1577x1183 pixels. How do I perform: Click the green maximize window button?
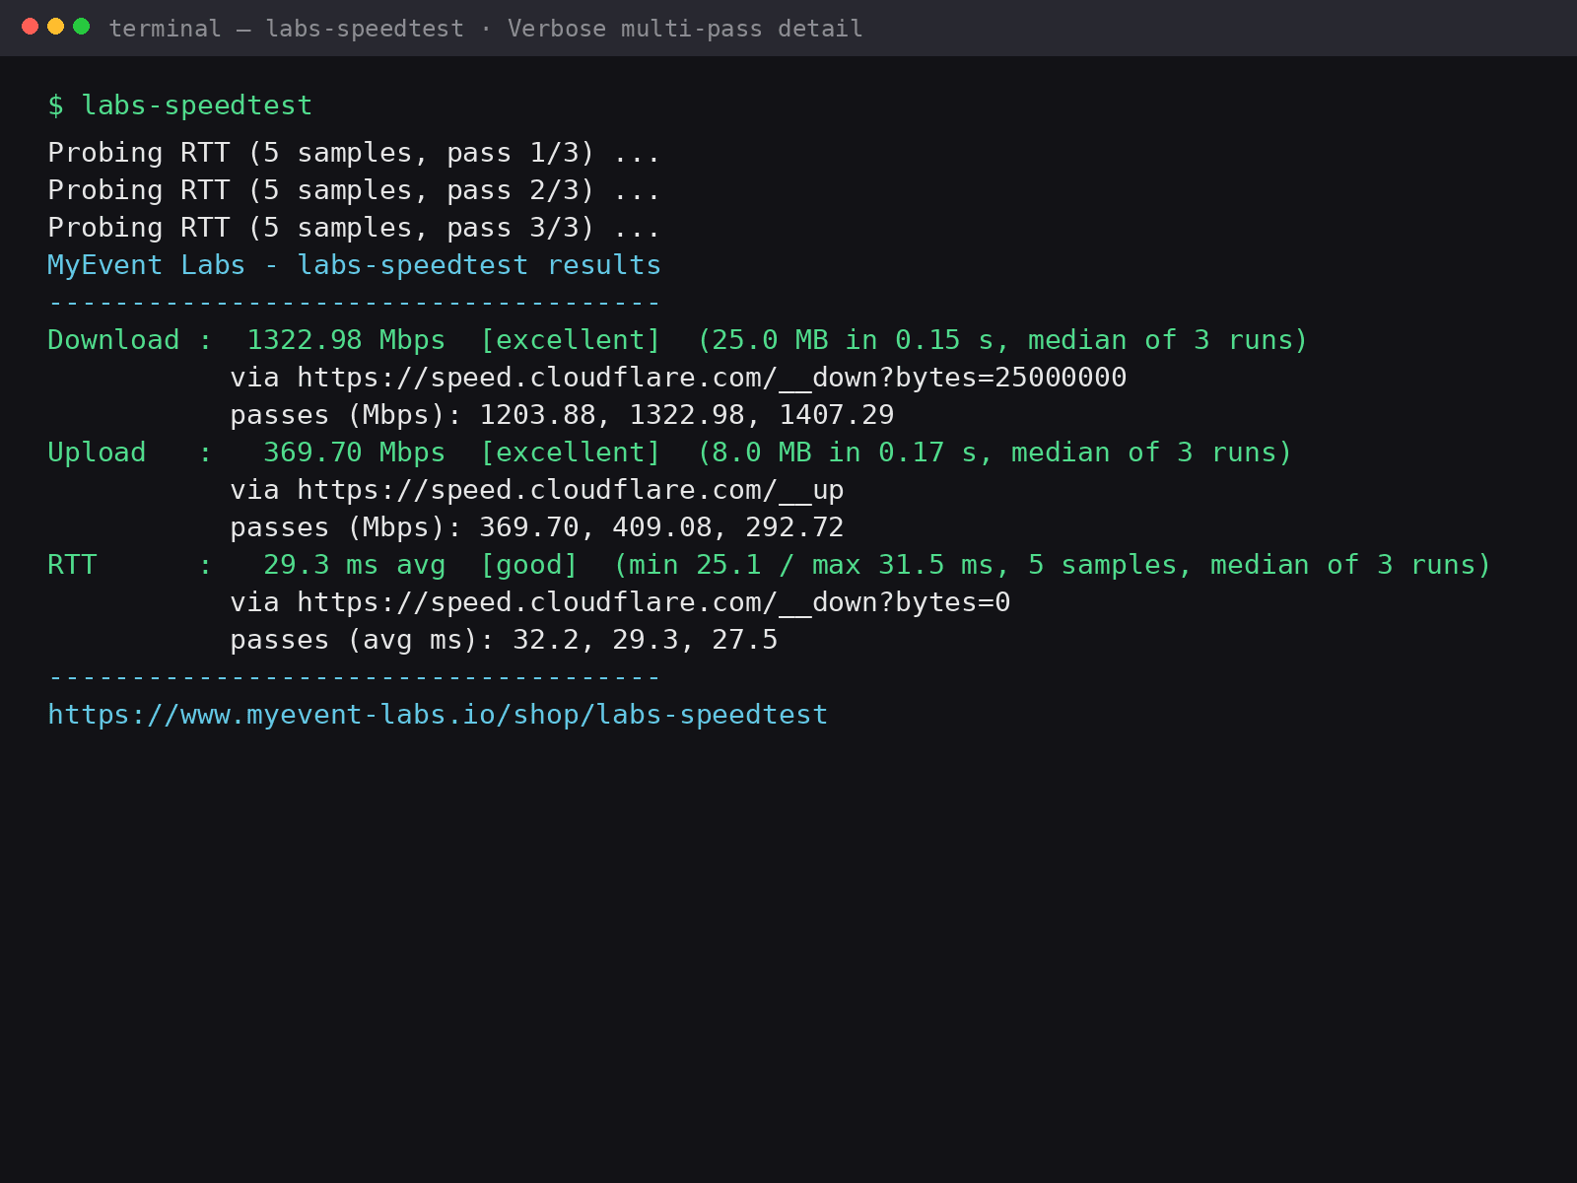81,27
